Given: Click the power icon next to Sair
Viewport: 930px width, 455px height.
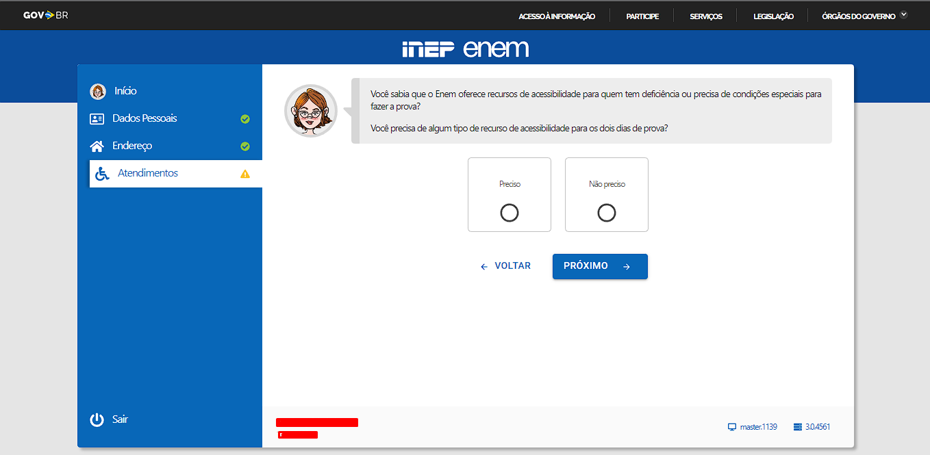Looking at the screenshot, I should 97,419.
